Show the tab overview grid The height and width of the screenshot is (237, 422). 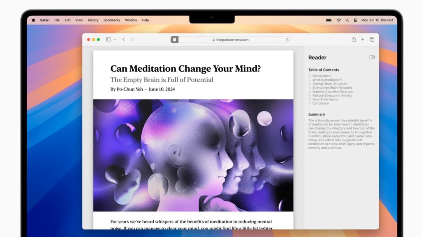coord(373,39)
